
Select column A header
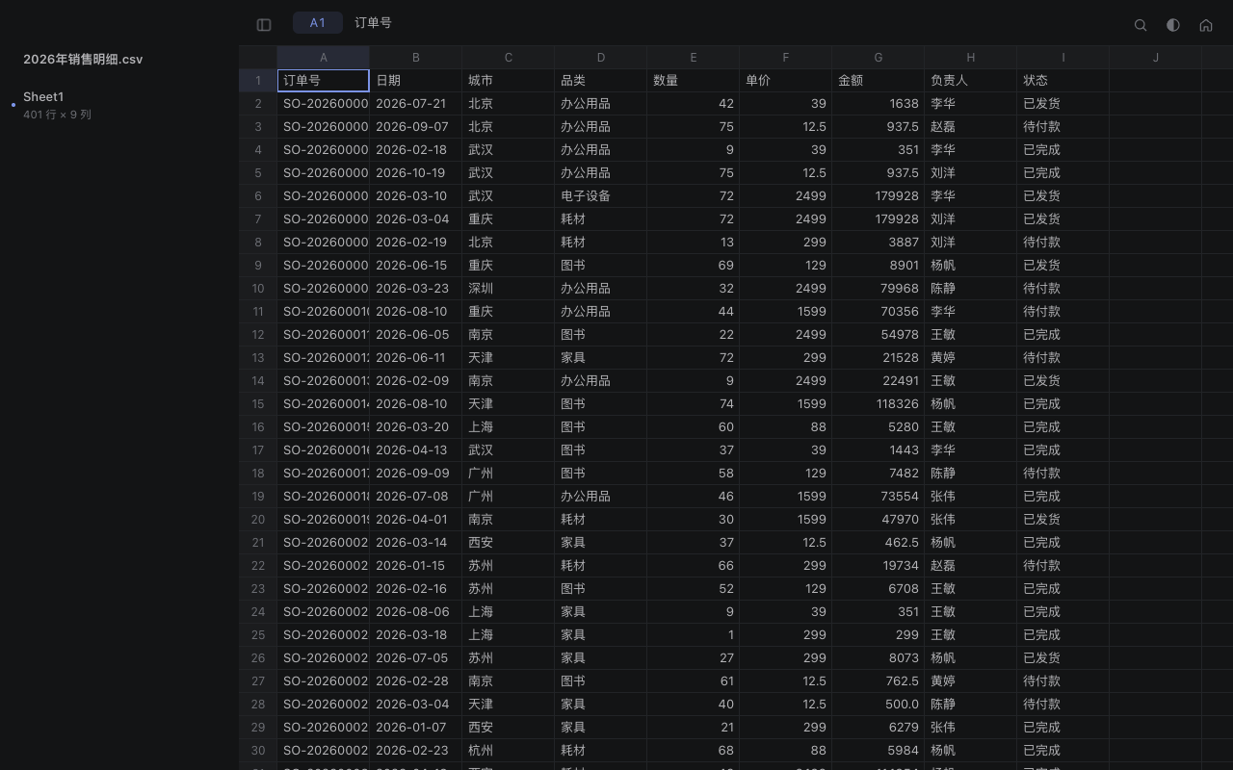[324, 58]
